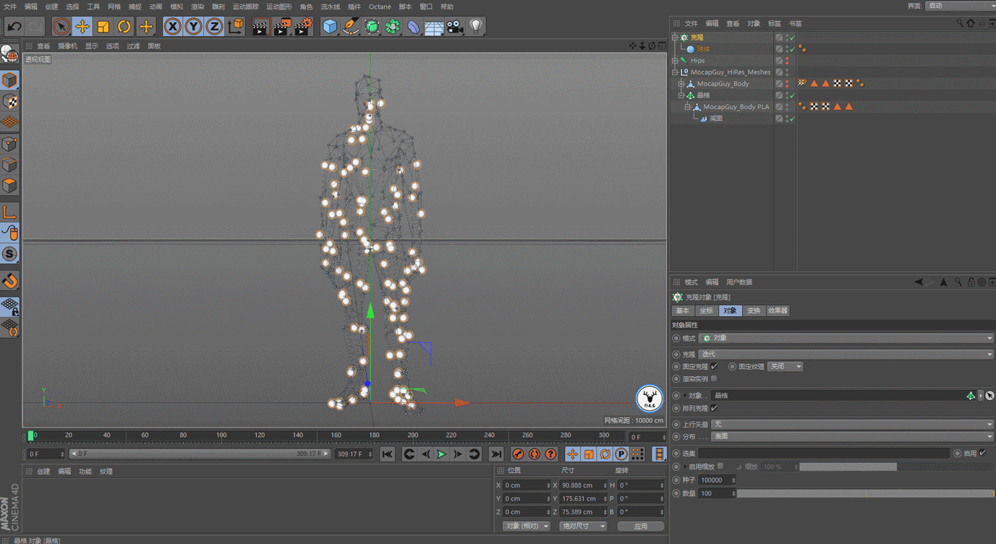Open the floor environment icon
Screen dimensions: 996x544
[434, 27]
